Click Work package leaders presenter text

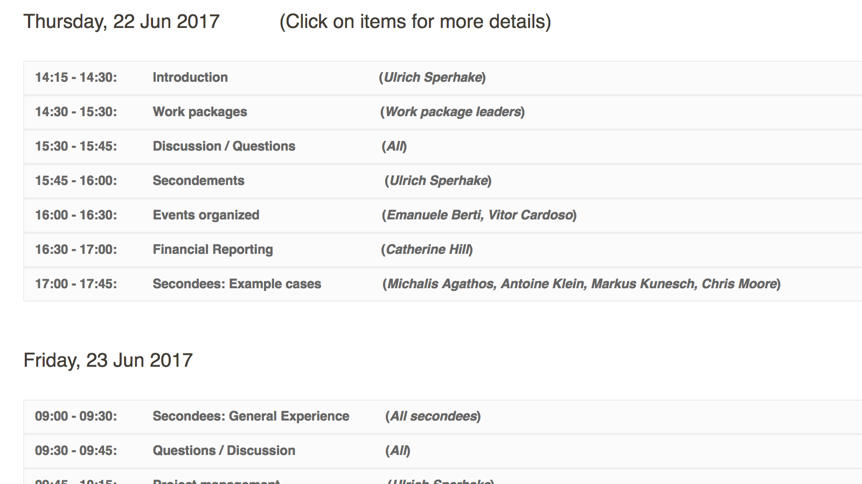coord(453,112)
